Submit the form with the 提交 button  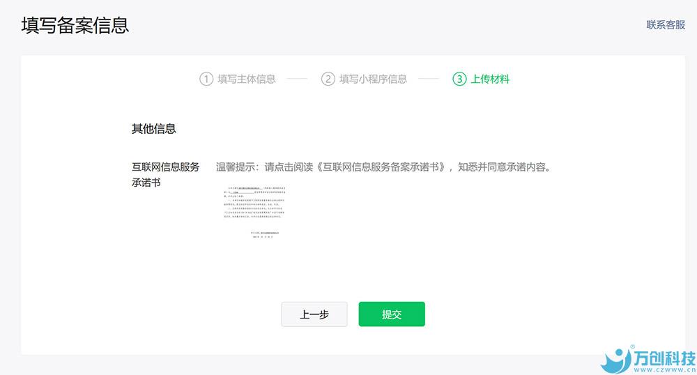point(392,314)
